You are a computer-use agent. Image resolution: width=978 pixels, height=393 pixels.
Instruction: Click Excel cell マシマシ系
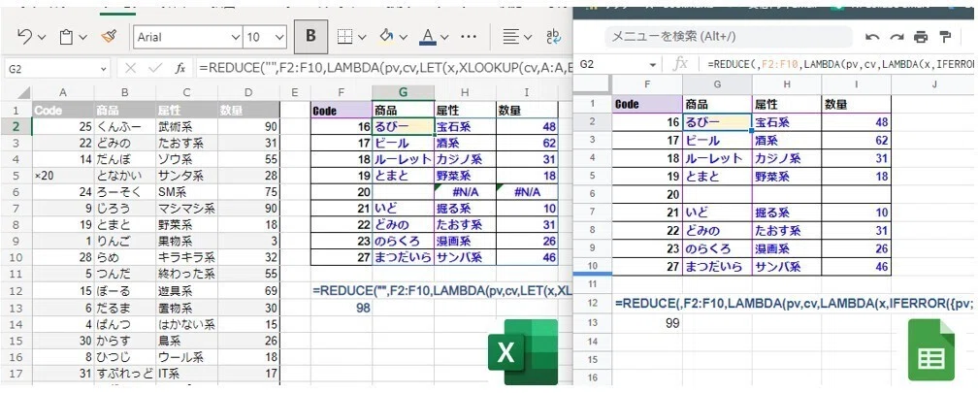pyautogui.click(x=187, y=209)
